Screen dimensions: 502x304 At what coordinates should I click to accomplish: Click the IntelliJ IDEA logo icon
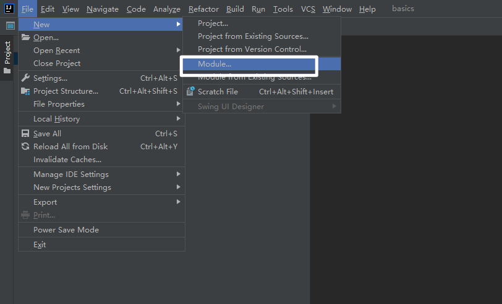click(9, 9)
